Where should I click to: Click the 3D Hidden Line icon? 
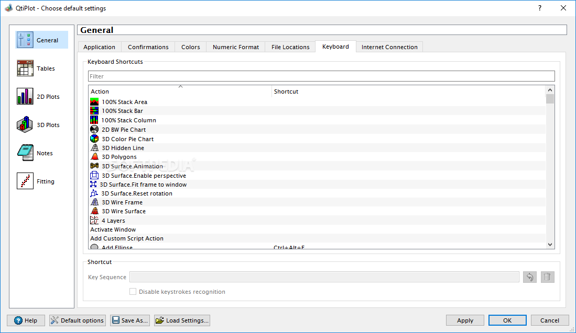(94, 147)
